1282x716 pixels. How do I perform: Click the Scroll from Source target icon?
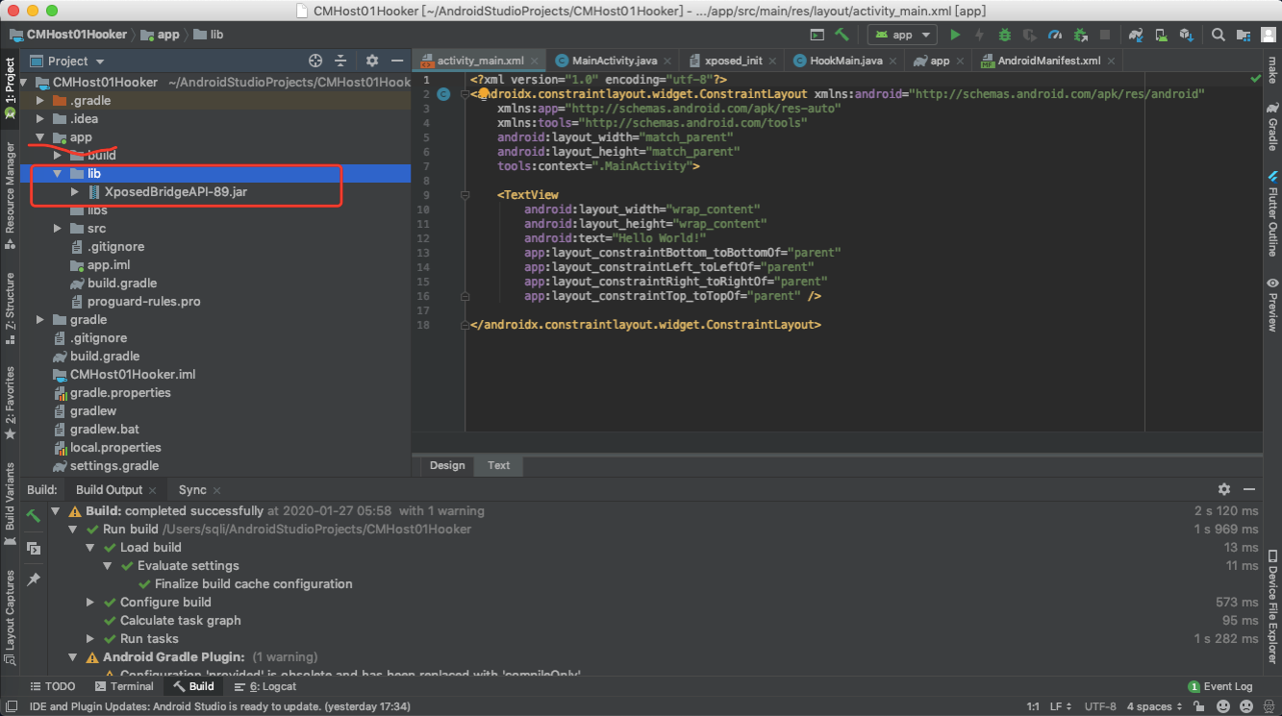tap(315, 61)
